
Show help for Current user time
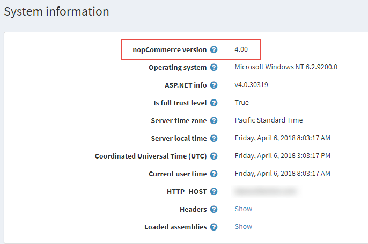pos(214,174)
